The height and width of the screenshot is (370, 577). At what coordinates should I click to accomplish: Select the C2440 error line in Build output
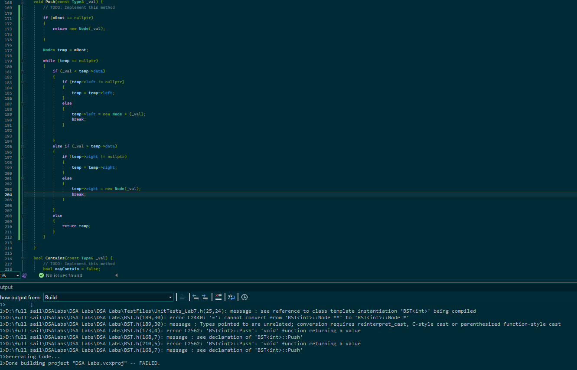coord(217,317)
